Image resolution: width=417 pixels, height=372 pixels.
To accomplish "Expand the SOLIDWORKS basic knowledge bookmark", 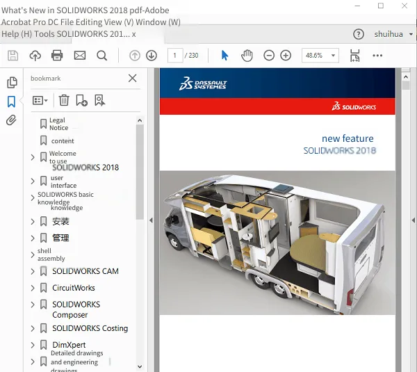I will pyautogui.click(x=33, y=198).
